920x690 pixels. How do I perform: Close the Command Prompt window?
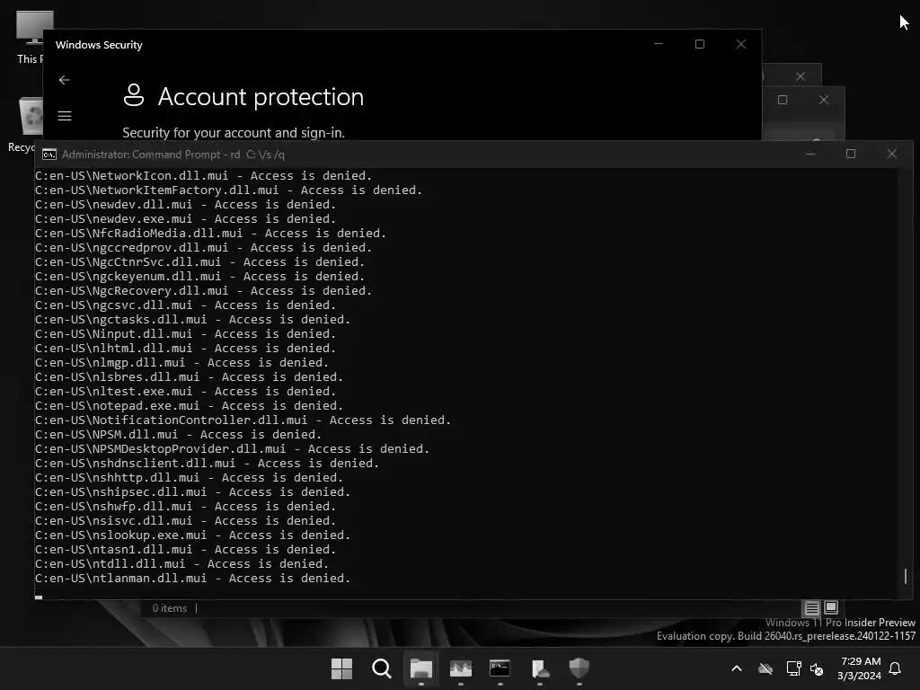[892, 154]
